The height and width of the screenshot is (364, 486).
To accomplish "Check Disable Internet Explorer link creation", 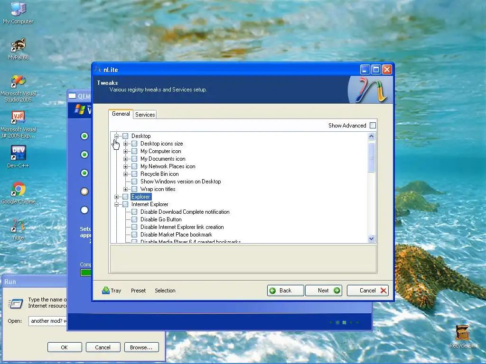I will click(x=134, y=227).
